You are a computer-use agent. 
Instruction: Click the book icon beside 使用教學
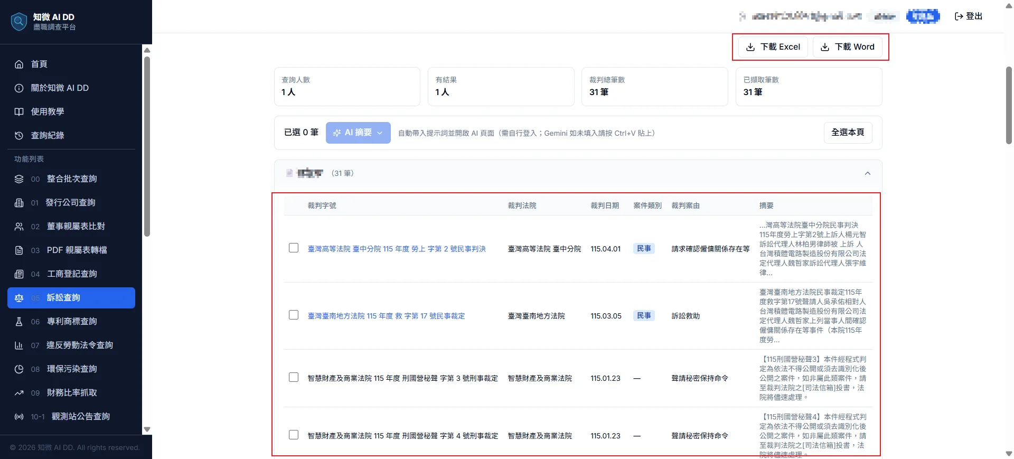point(19,112)
